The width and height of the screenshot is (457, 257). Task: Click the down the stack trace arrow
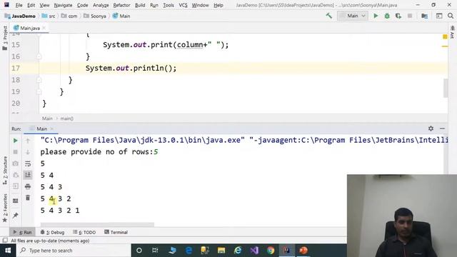(x=28, y=152)
